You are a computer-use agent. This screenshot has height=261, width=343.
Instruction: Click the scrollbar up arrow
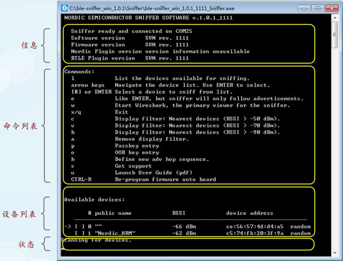tap(335, 17)
